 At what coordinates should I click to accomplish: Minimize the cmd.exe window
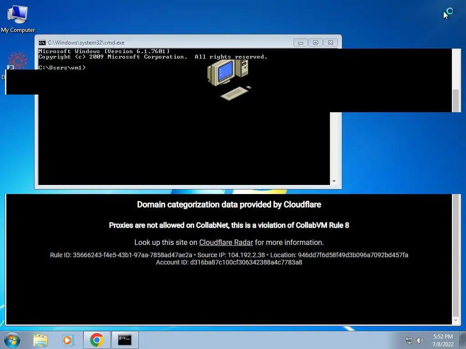(300, 43)
